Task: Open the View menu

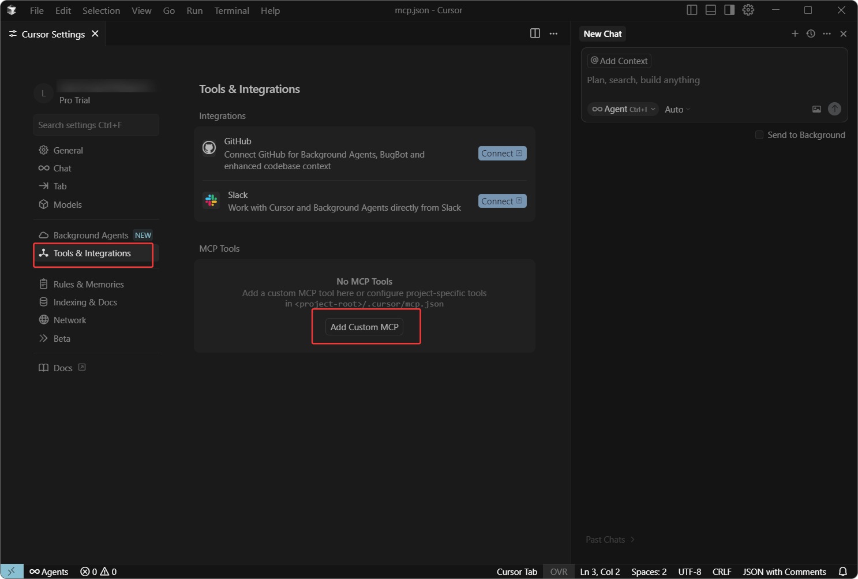Action: (141, 10)
